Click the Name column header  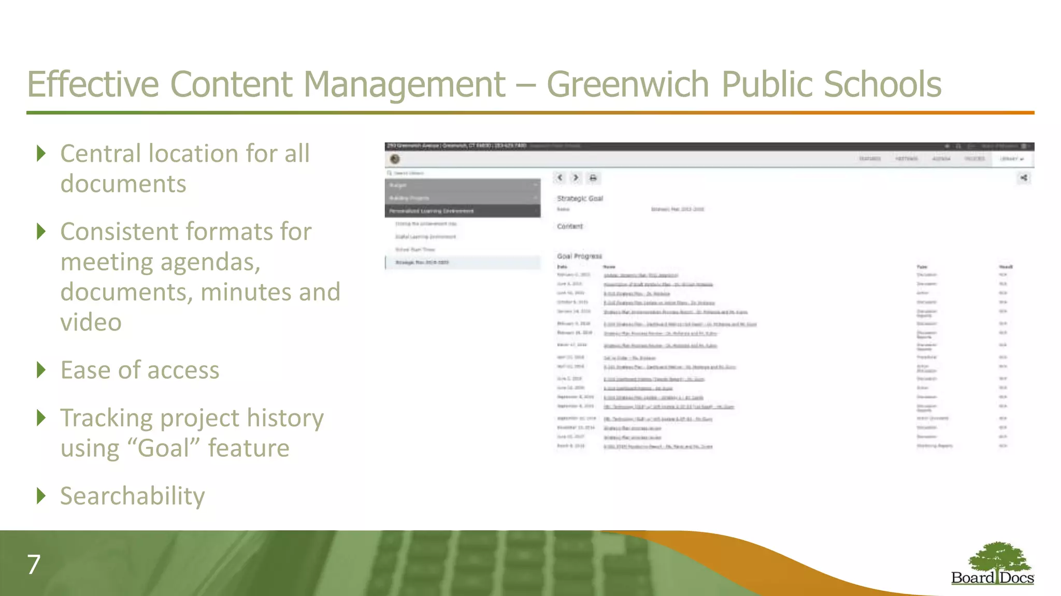coord(609,267)
